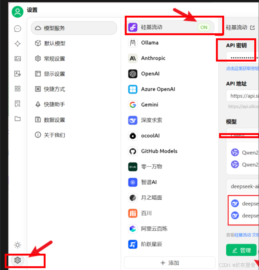Click the 月之暗面 moon icon
The image size is (259, 270).
pos(133,198)
